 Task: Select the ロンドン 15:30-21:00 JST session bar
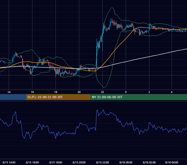click(x=58, y=97)
